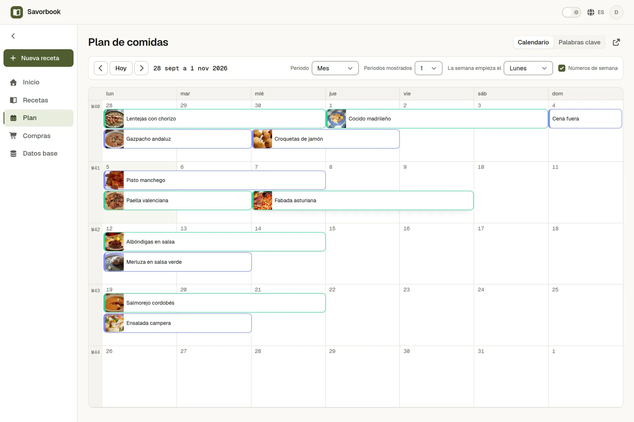Screen dimensions: 634x422
Task: Open the external export icon
Action: point(616,42)
